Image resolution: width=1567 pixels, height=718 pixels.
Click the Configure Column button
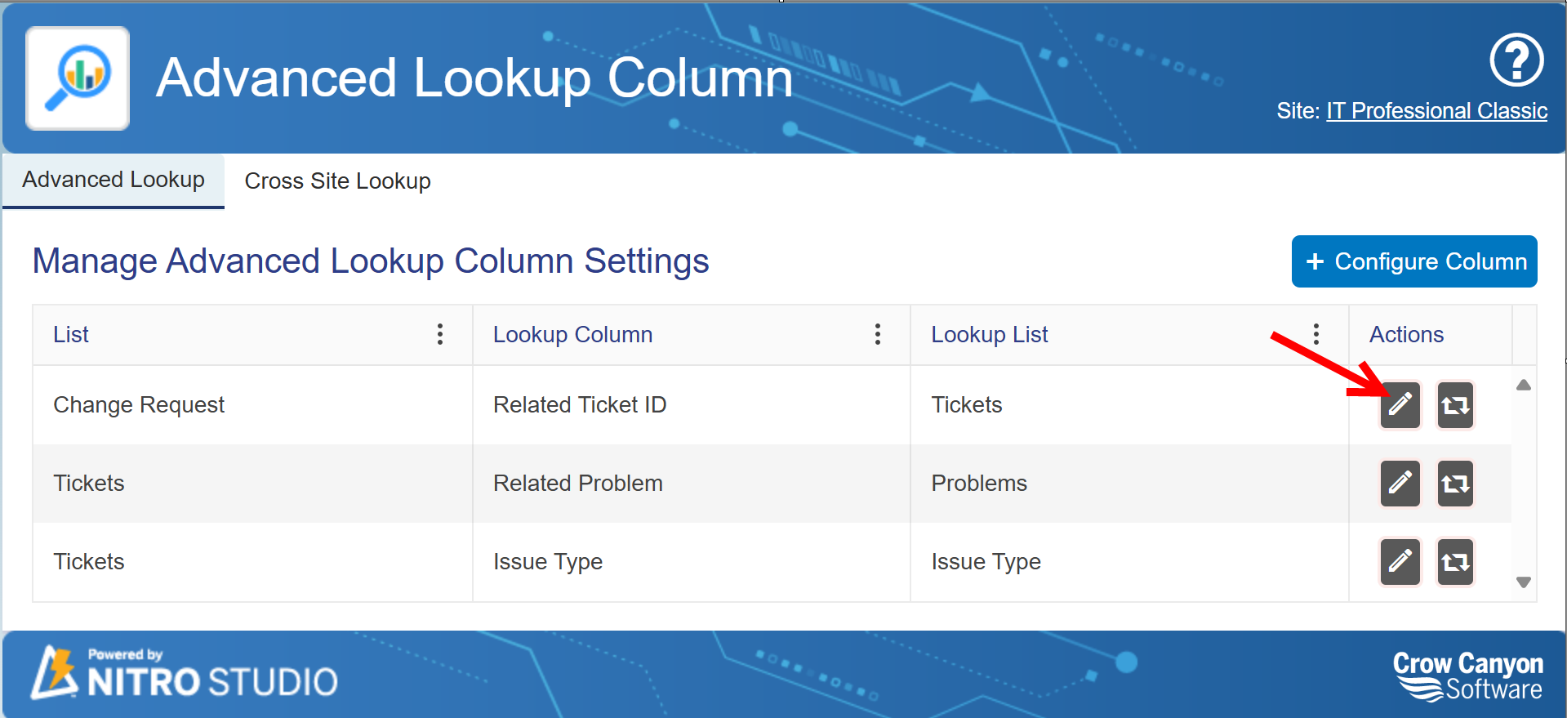[x=1414, y=261]
